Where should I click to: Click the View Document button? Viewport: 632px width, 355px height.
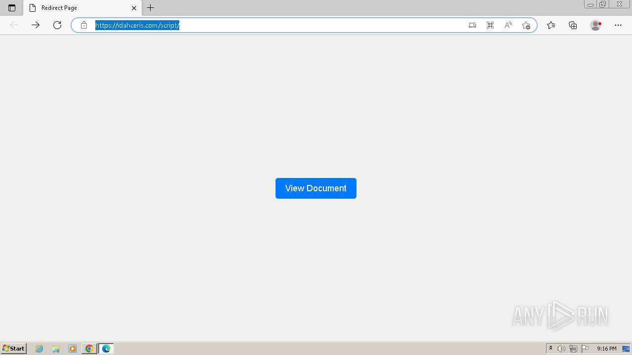316,188
